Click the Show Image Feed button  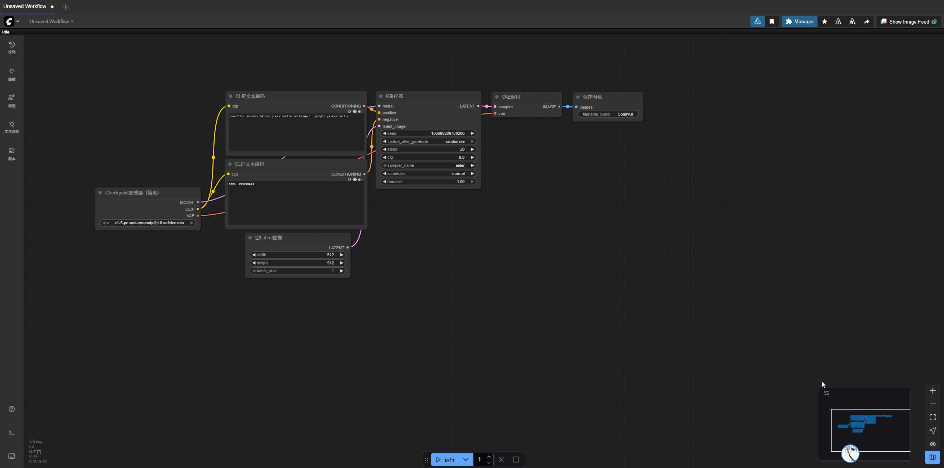click(x=909, y=22)
